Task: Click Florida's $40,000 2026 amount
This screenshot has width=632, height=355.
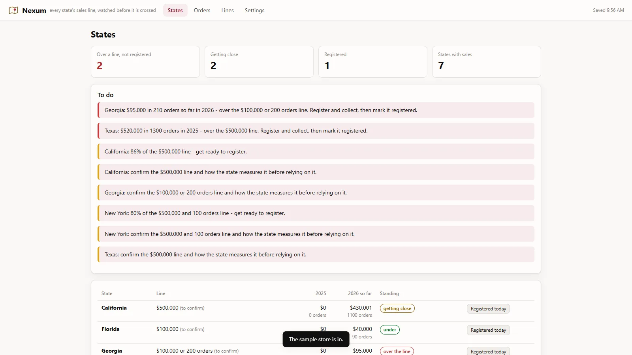Action: point(362,329)
